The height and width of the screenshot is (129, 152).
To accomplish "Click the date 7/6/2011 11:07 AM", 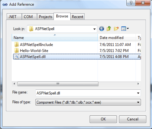I will pos(115,45).
